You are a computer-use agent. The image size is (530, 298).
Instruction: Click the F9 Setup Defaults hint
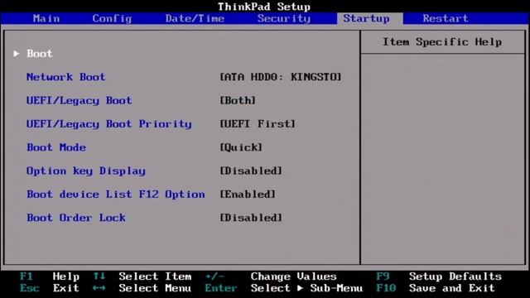tap(439, 276)
